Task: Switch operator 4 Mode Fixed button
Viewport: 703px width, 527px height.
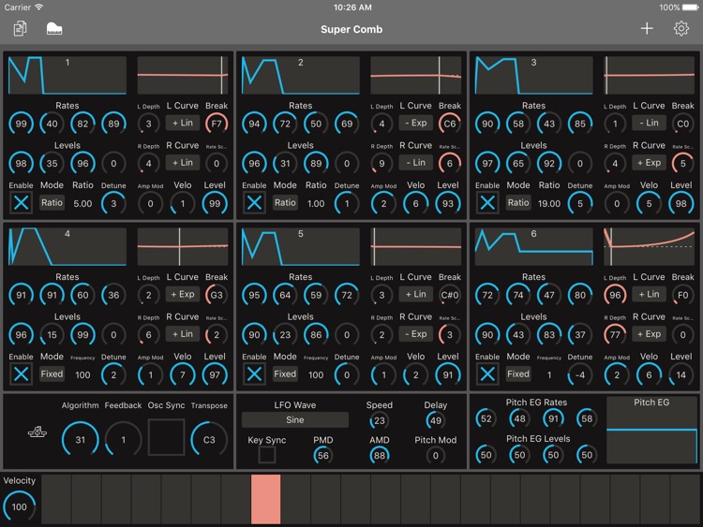Action: click(52, 373)
